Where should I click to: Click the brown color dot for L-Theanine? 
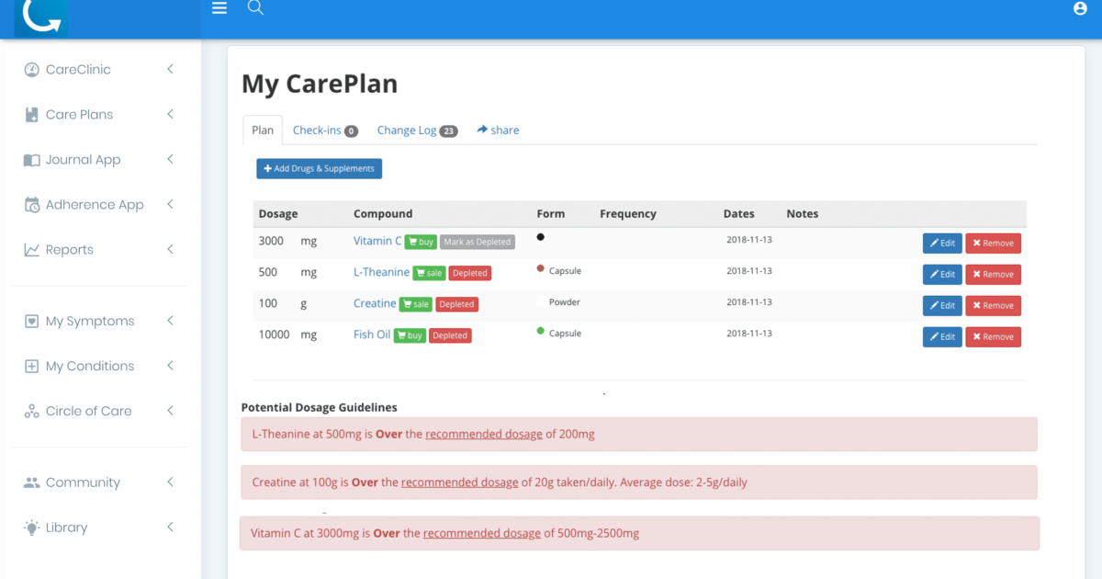pyautogui.click(x=541, y=268)
